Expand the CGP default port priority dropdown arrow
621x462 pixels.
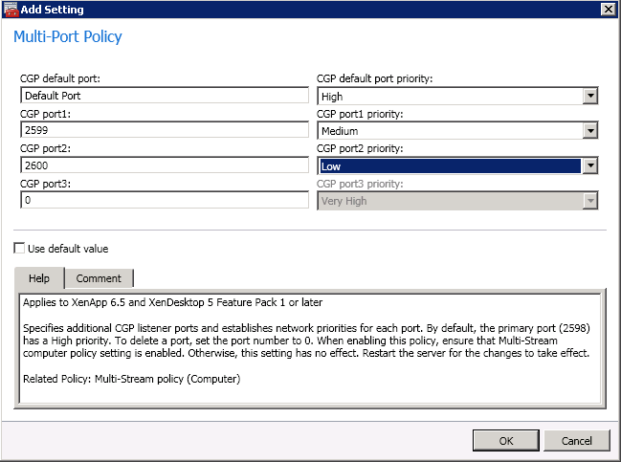point(590,96)
